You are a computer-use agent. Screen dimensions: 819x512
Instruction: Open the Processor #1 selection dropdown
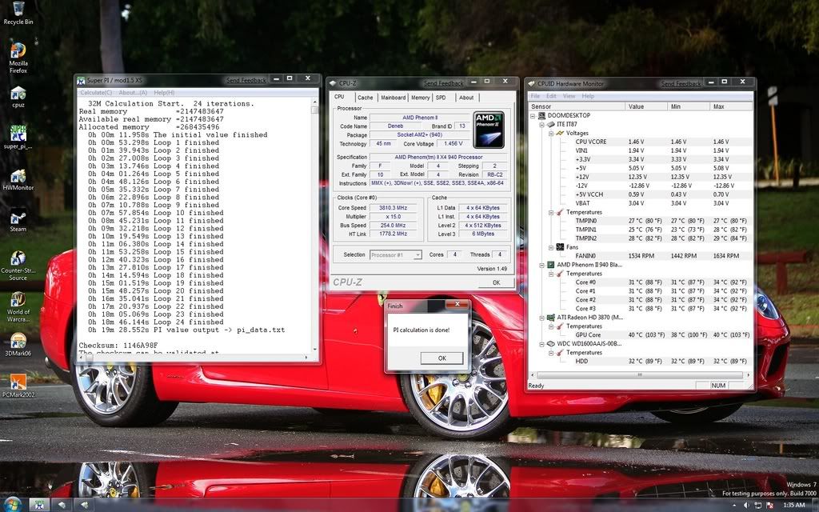(396, 255)
